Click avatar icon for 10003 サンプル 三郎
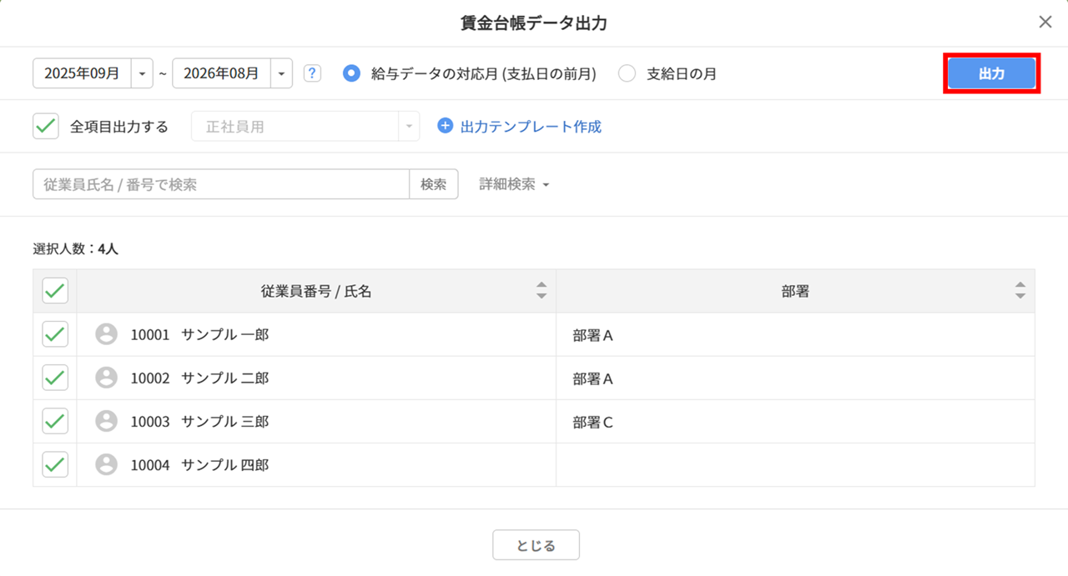Screen dimensions: 1068x576 tap(106, 421)
